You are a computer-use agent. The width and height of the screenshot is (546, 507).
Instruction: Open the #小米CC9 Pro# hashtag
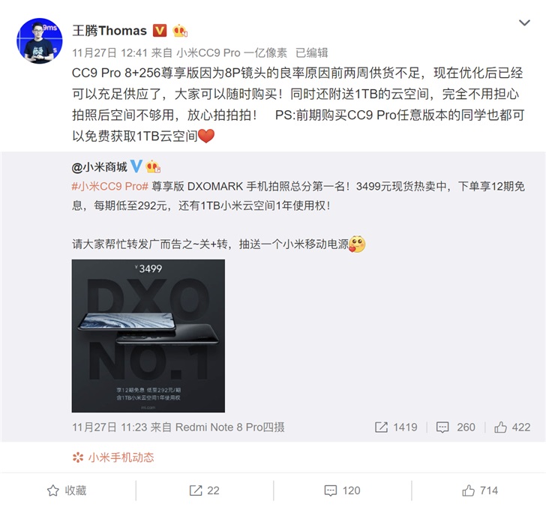coord(110,186)
